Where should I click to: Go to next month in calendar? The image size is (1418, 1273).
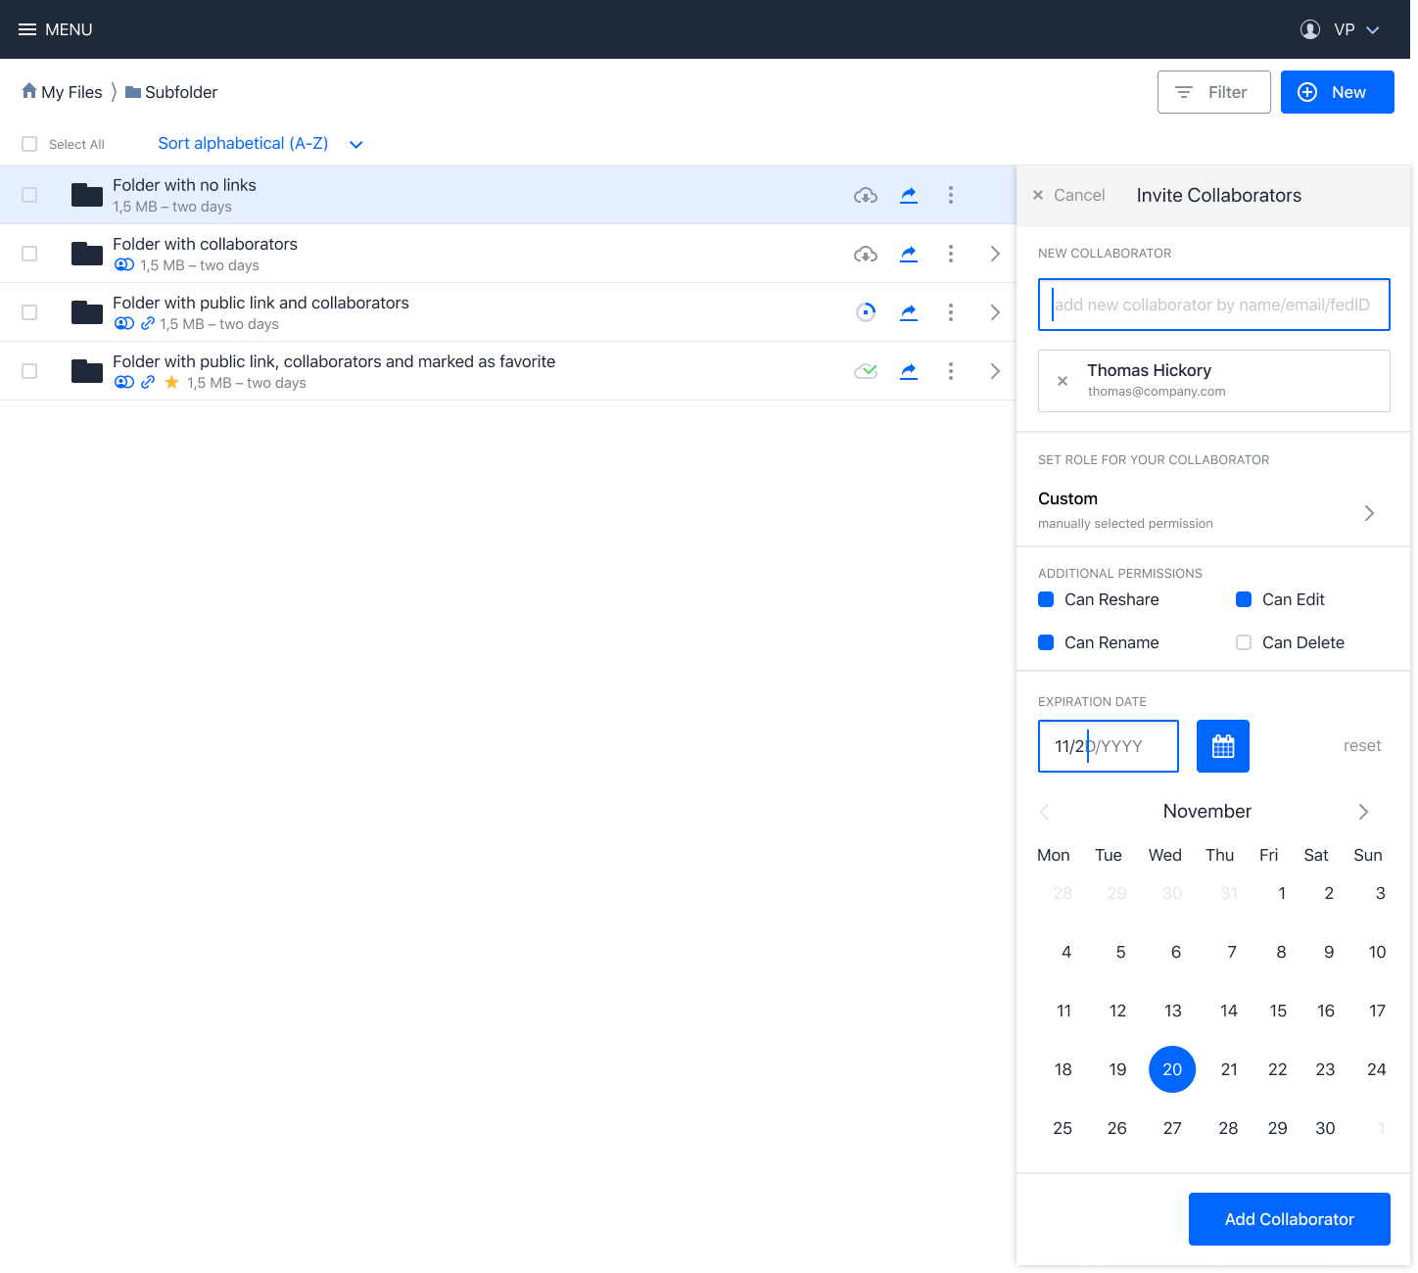1363,812
